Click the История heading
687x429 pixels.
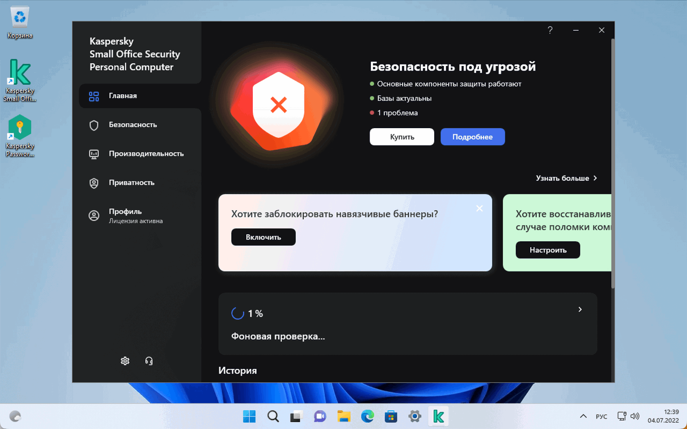(238, 370)
